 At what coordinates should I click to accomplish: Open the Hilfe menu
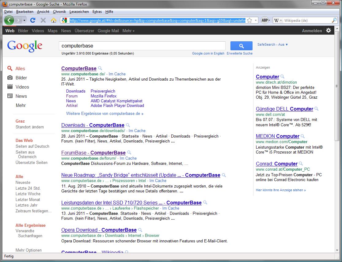point(109,12)
